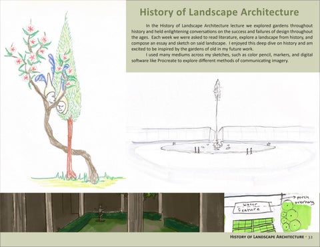Click the statue in the courtyard illustration
320x247 pixels.
tap(100, 213)
